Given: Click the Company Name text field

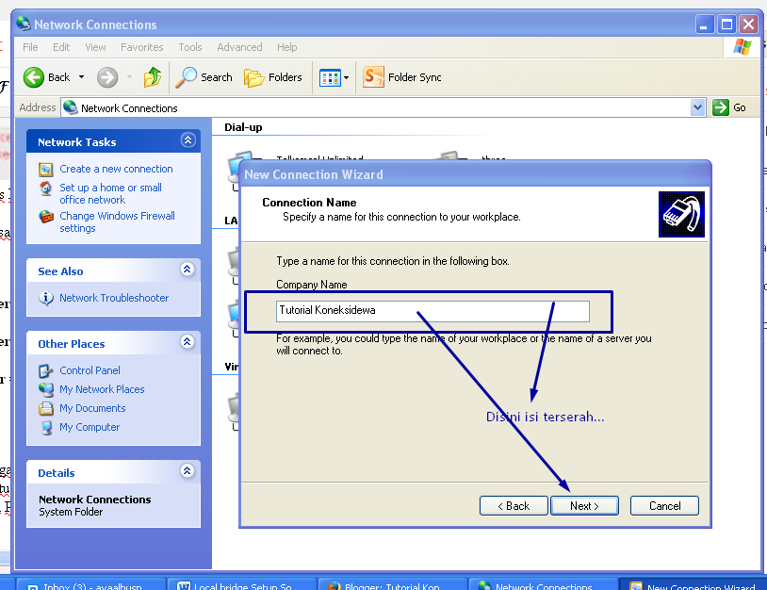Looking at the screenshot, I should coord(433,311).
